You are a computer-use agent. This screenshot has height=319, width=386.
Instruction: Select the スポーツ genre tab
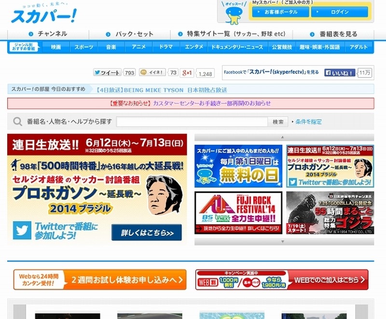click(83, 47)
